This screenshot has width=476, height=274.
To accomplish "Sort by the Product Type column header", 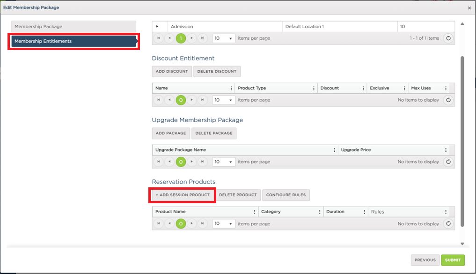I will click(x=252, y=88).
